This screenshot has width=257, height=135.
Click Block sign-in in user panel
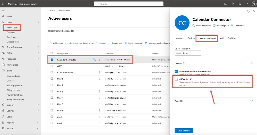[x=221, y=26]
